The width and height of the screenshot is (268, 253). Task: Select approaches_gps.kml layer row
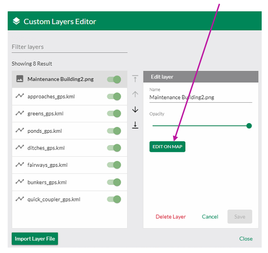pos(70,96)
